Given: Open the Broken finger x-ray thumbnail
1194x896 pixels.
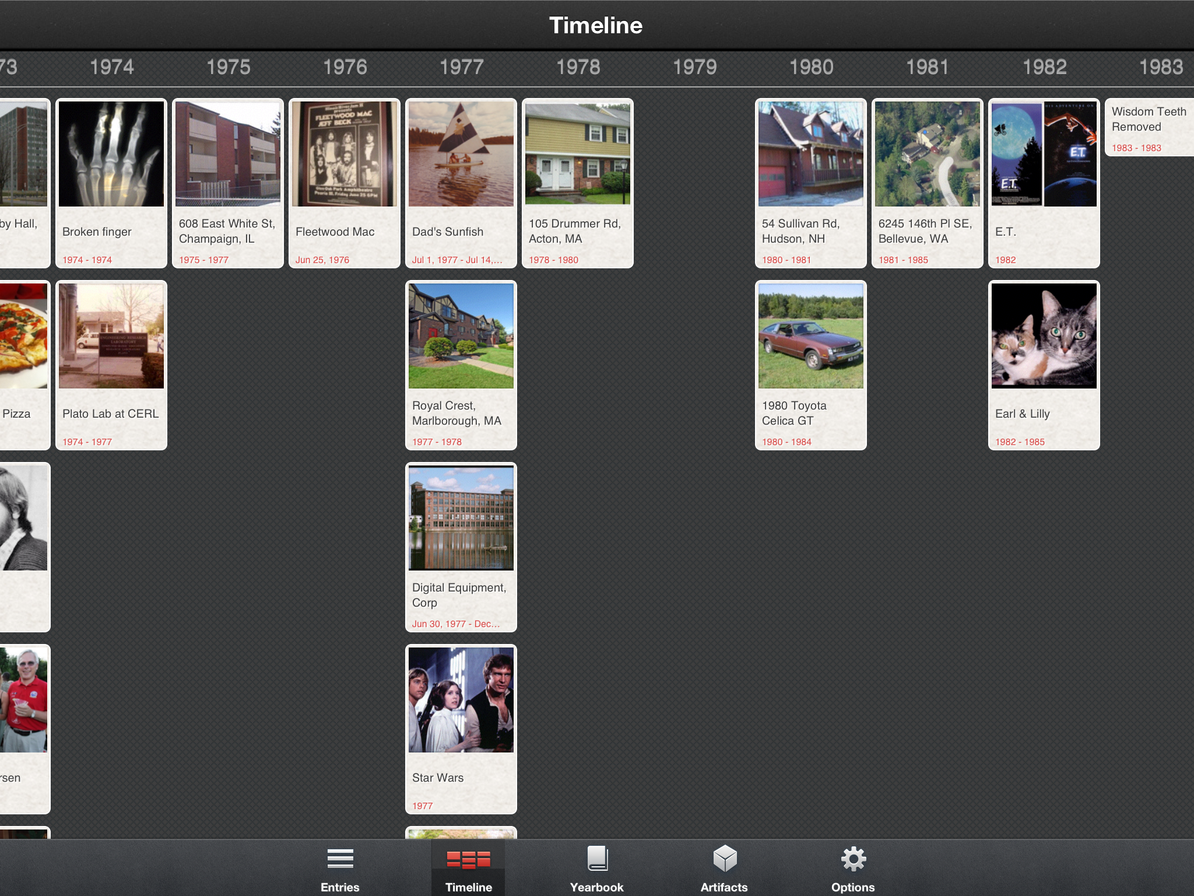Looking at the screenshot, I should 111,154.
